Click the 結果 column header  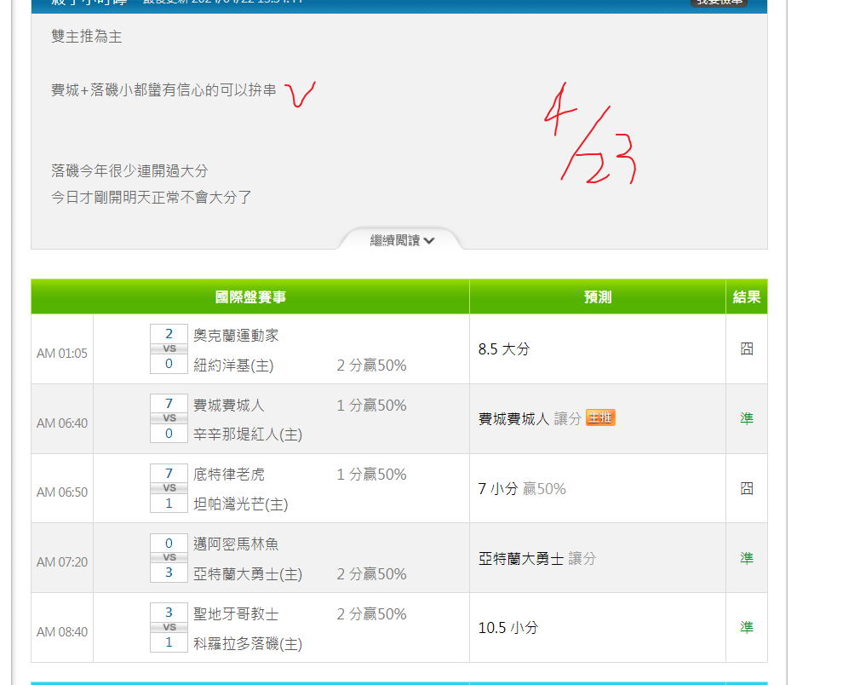[746, 296]
